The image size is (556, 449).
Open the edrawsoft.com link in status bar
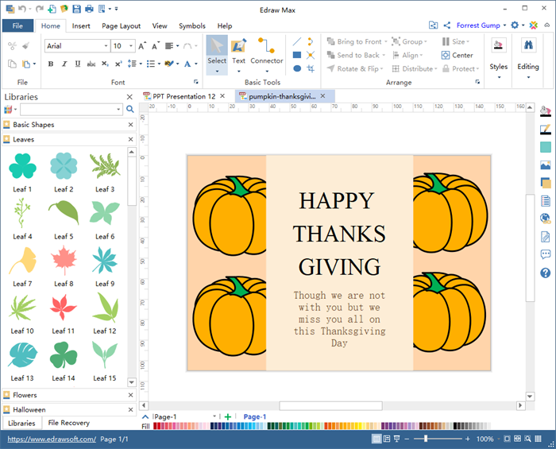click(x=52, y=439)
